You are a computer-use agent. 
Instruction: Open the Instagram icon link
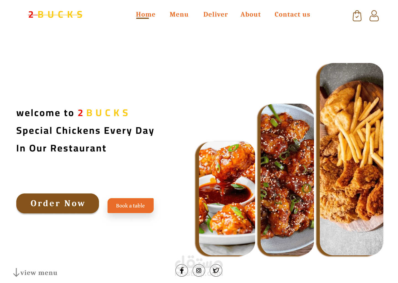tap(199, 270)
